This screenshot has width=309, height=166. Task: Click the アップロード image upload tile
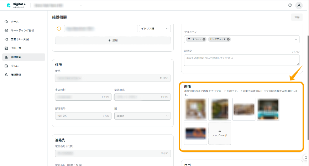coord(220,133)
